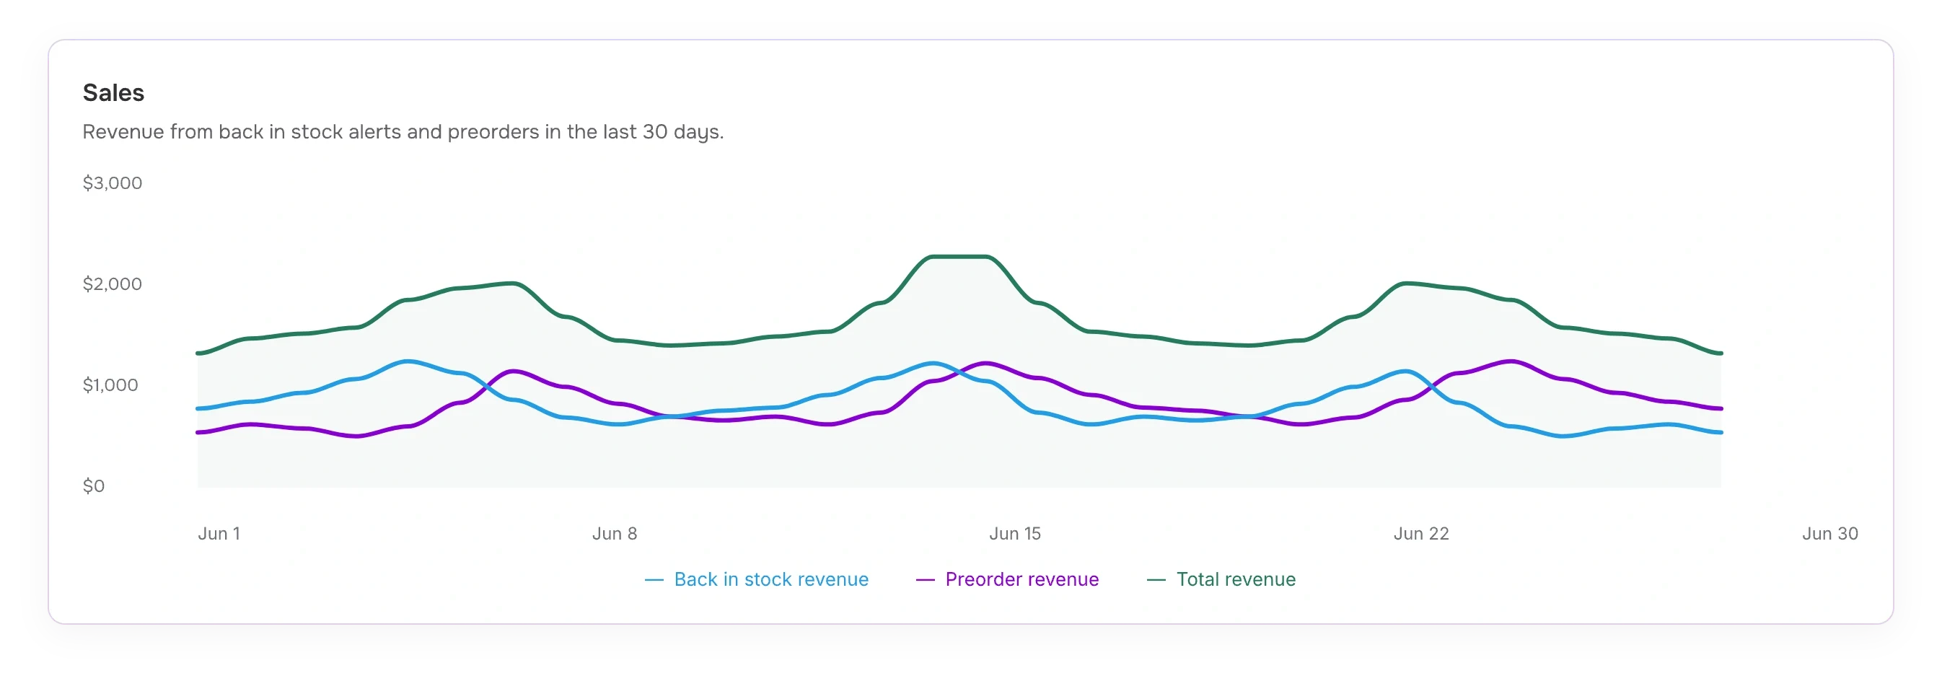Click the Sales heading
Viewport: 1942px width, 681px height.
coord(113,93)
